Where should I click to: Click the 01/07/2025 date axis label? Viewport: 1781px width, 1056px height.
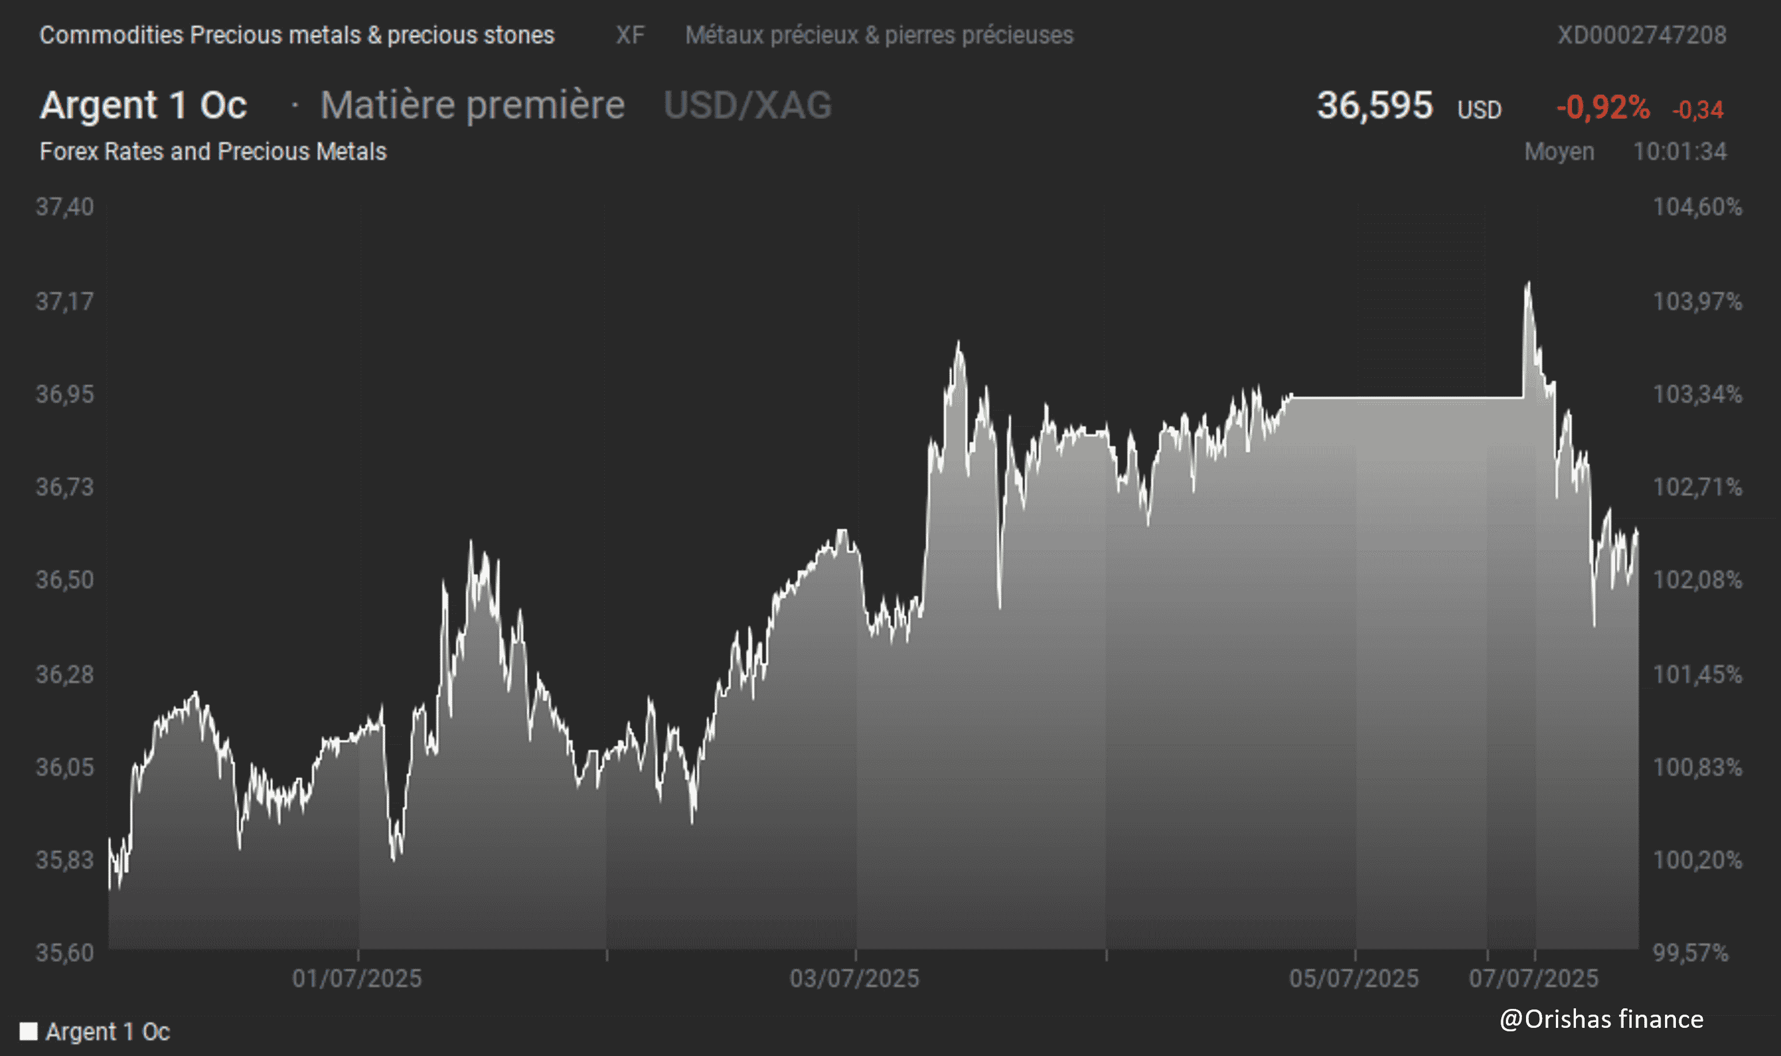[x=357, y=978]
